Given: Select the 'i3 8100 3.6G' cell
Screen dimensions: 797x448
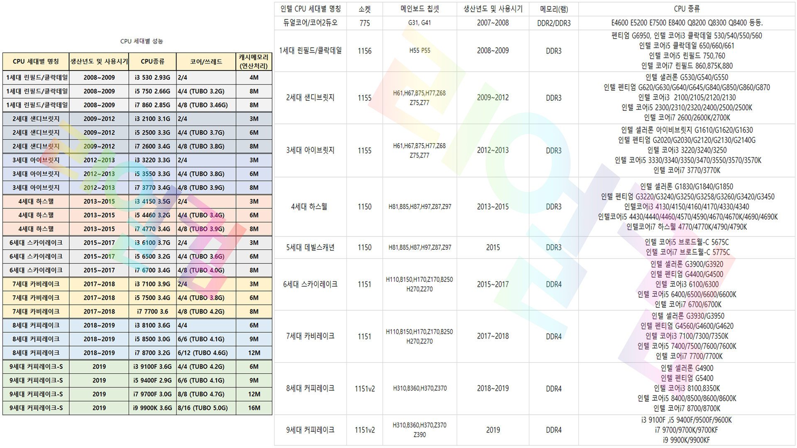Looking at the screenshot, I should (152, 325).
